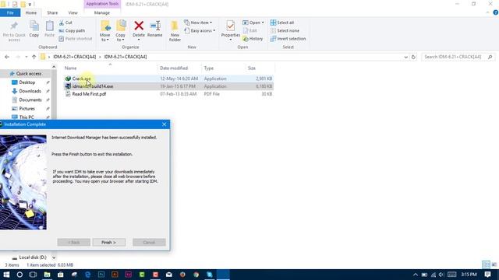Switch to large icons view

click(494, 264)
